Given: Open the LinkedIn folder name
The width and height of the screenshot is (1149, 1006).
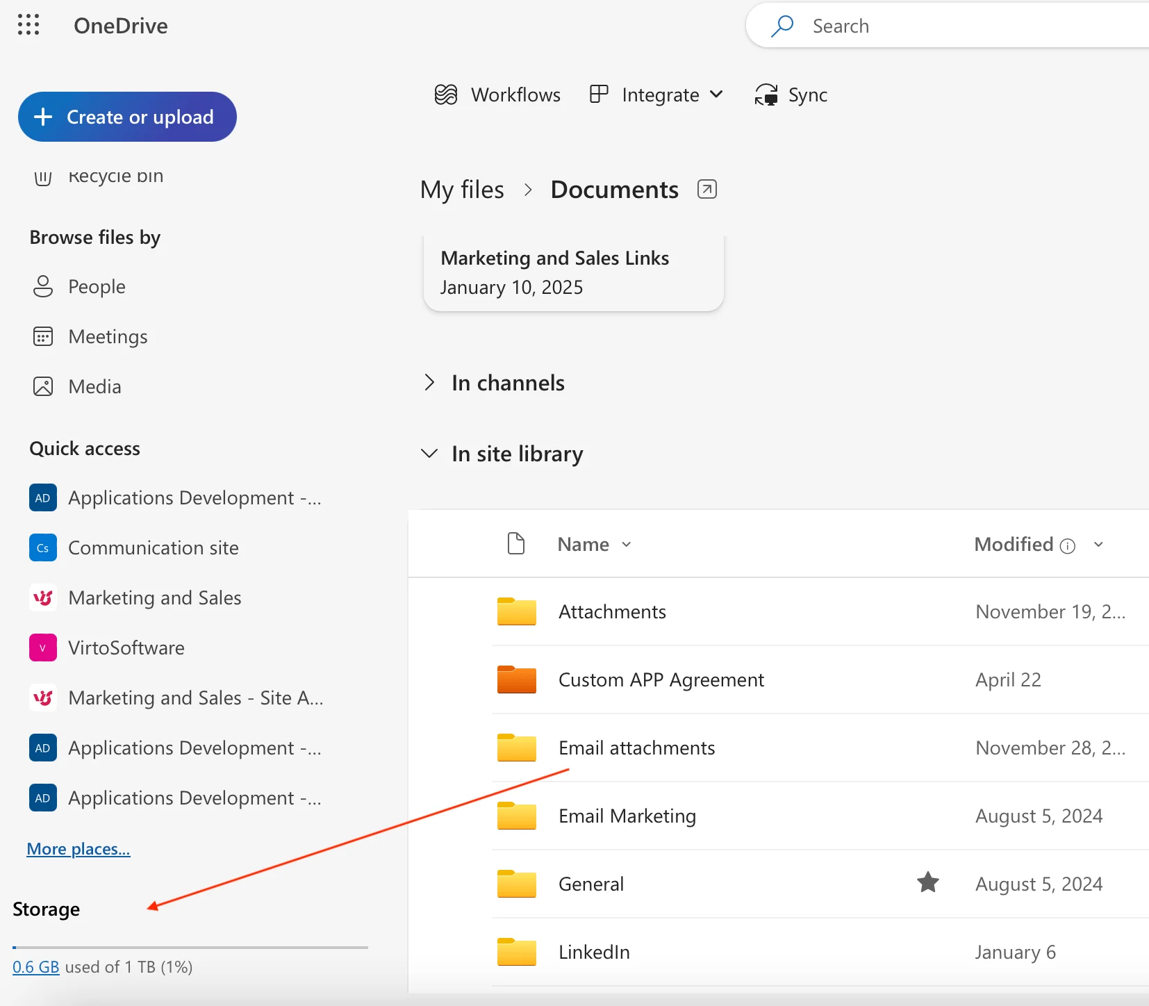Looking at the screenshot, I should tap(595, 952).
